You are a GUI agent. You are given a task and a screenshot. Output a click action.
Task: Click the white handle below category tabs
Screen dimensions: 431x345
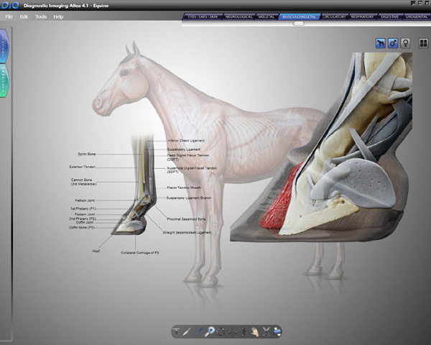[x=299, y=24]
